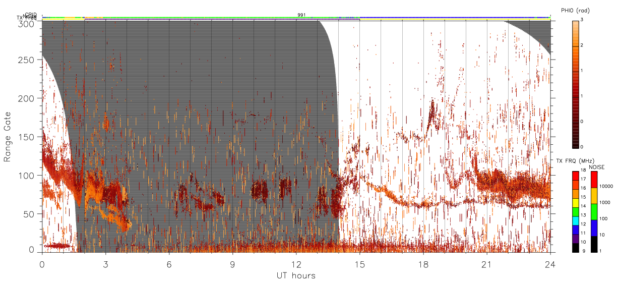
Task: Click the 13 label on TX FRQ legend
Action: pos(584,215)
